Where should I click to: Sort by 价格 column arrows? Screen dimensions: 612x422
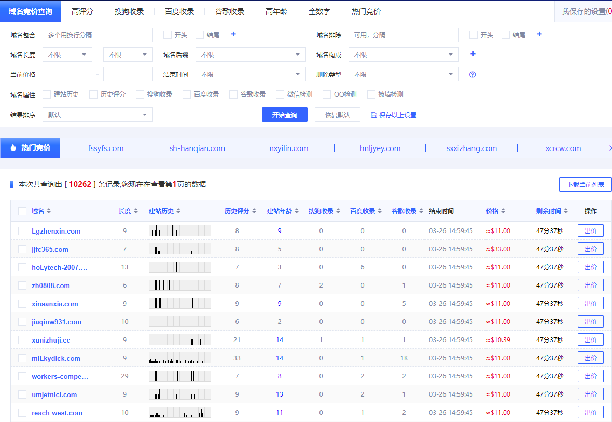[x=503, y=211]
